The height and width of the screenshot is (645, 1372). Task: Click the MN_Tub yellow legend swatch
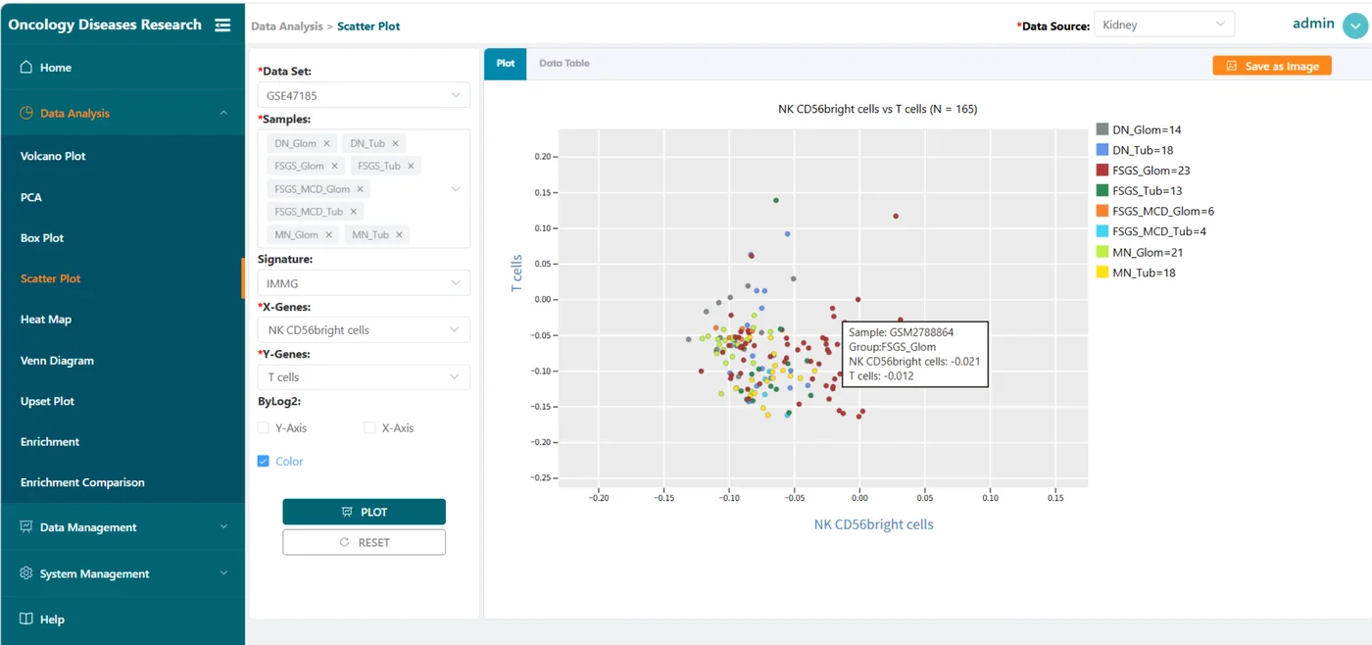pyautogui.click(x=1102, y=273)
